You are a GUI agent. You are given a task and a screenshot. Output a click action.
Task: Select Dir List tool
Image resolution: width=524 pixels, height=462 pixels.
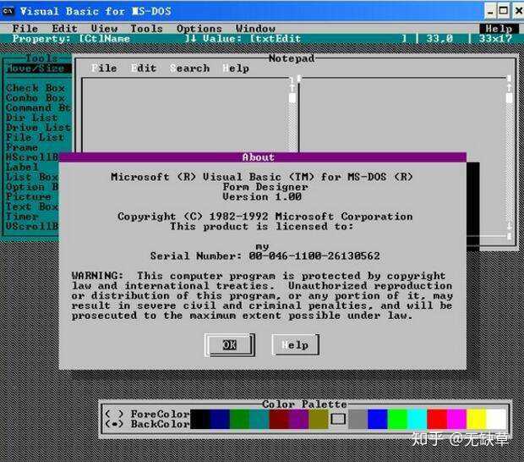[x=32, y=118]
